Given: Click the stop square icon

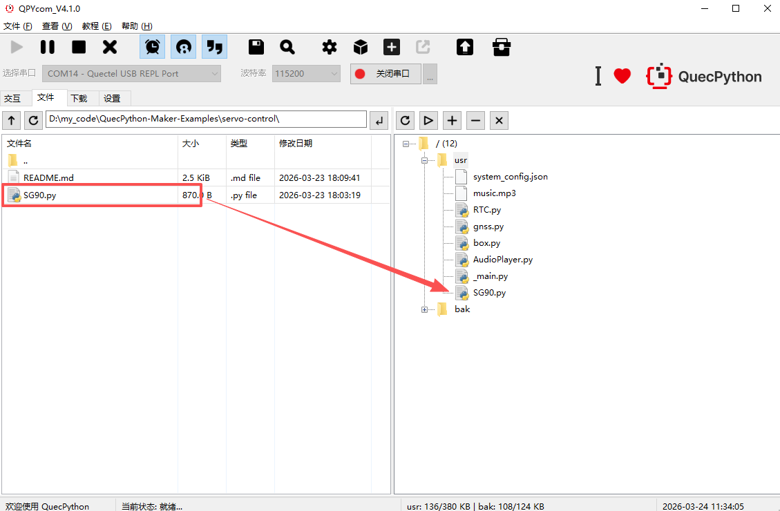Looking at the screenshot, I should point(79,47).
